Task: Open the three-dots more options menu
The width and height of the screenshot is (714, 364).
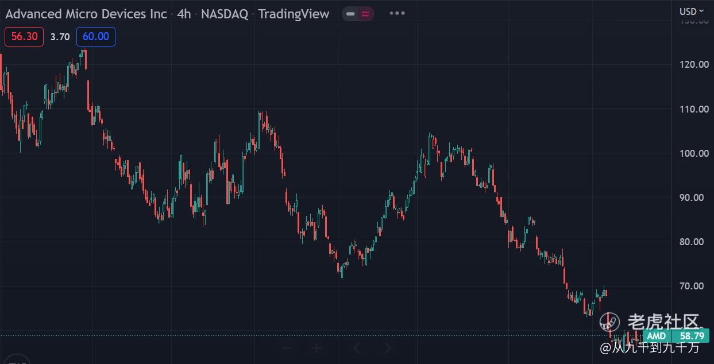Action: tap(397, 13)
